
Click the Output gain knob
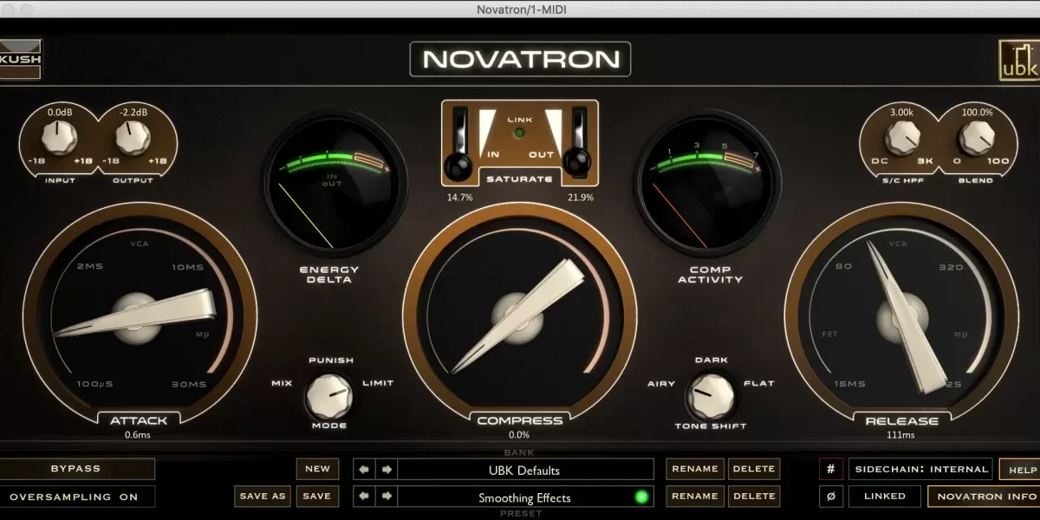point(133,137)
